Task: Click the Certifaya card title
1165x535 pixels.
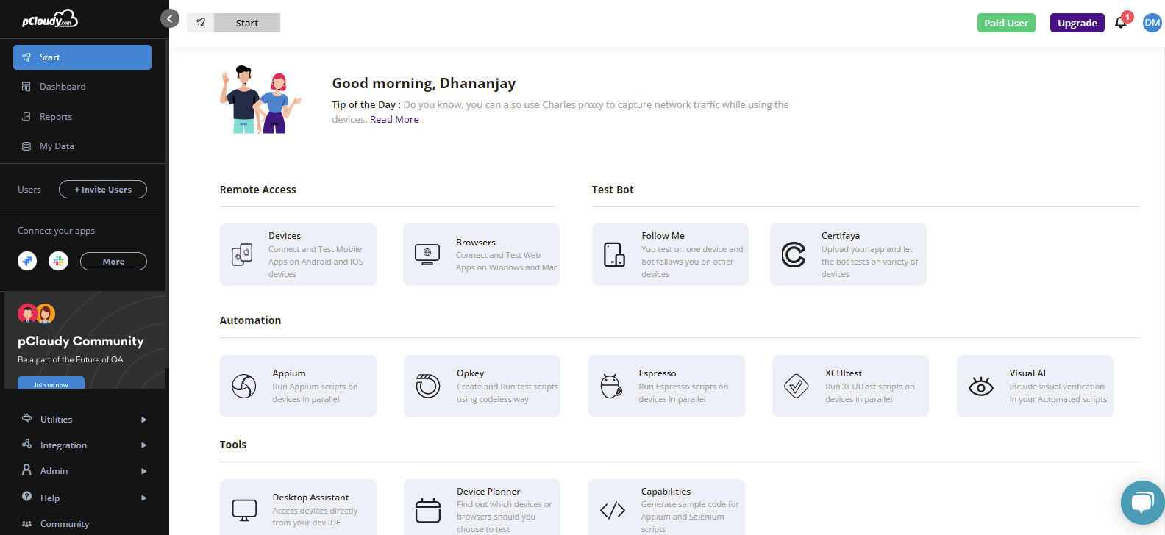Action: (841, 236)
